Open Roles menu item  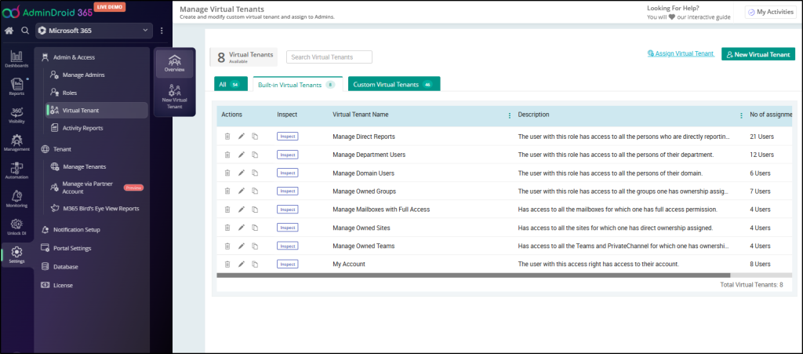coord(70,93)
